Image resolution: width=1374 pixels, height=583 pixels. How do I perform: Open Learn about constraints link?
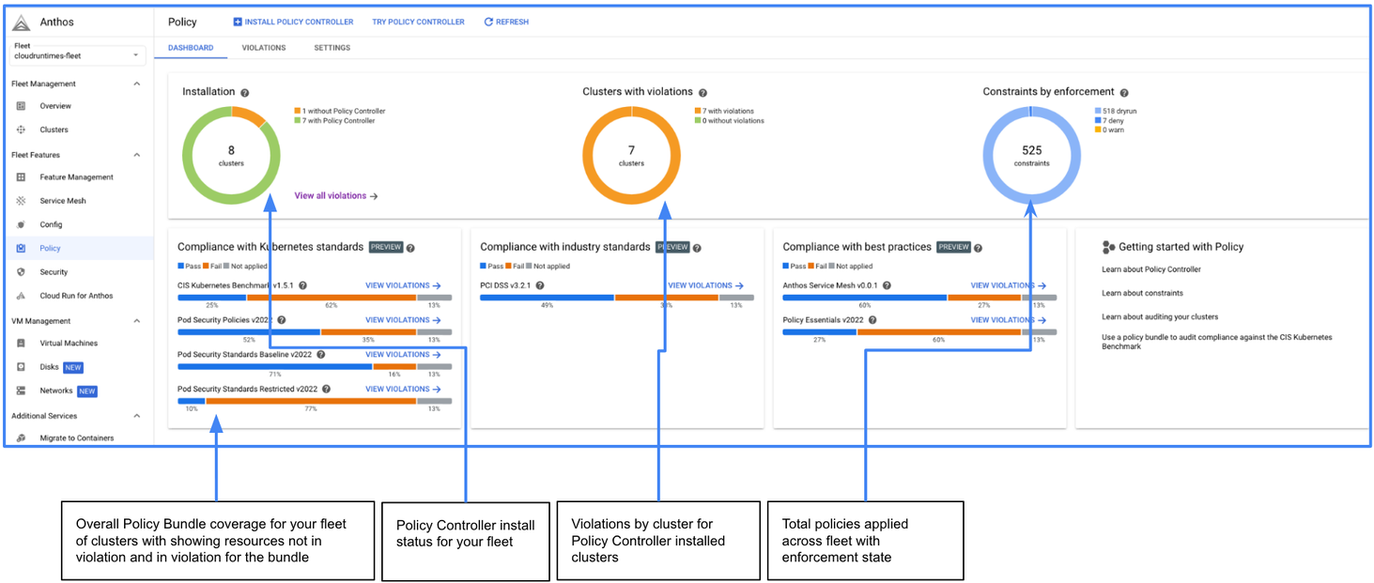pos(1142,293)
